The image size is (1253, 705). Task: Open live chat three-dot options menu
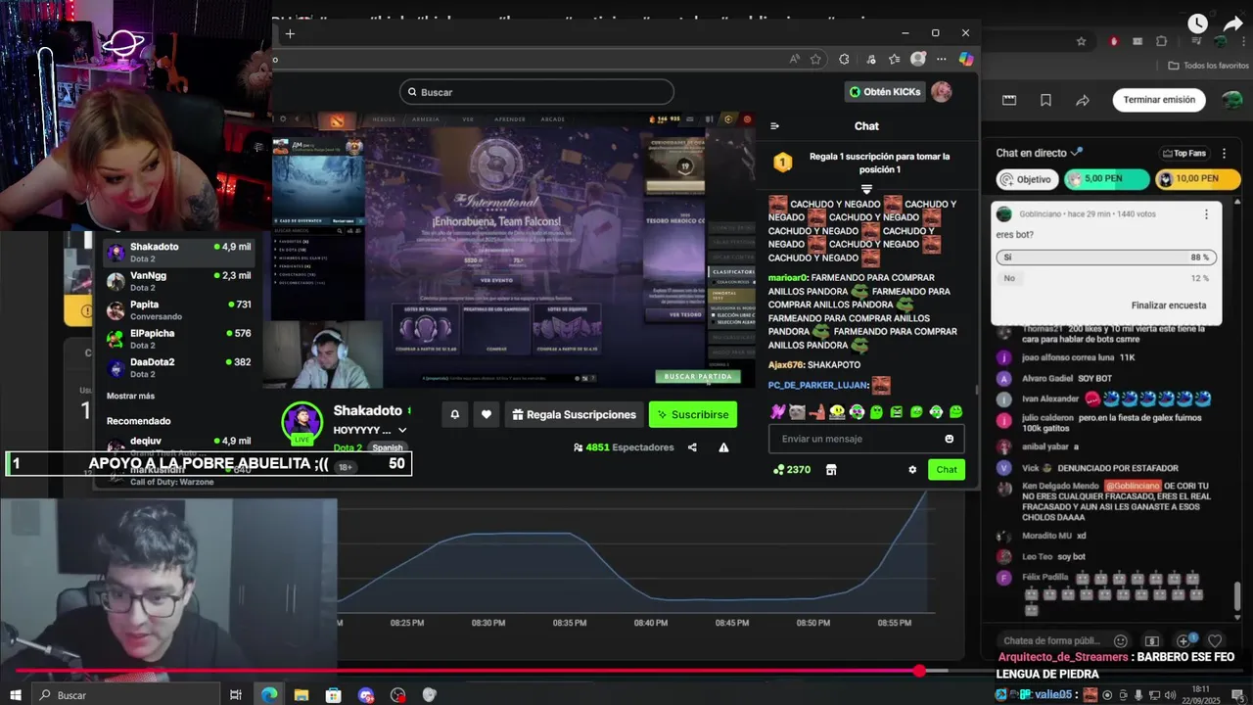click(1224, 153)
